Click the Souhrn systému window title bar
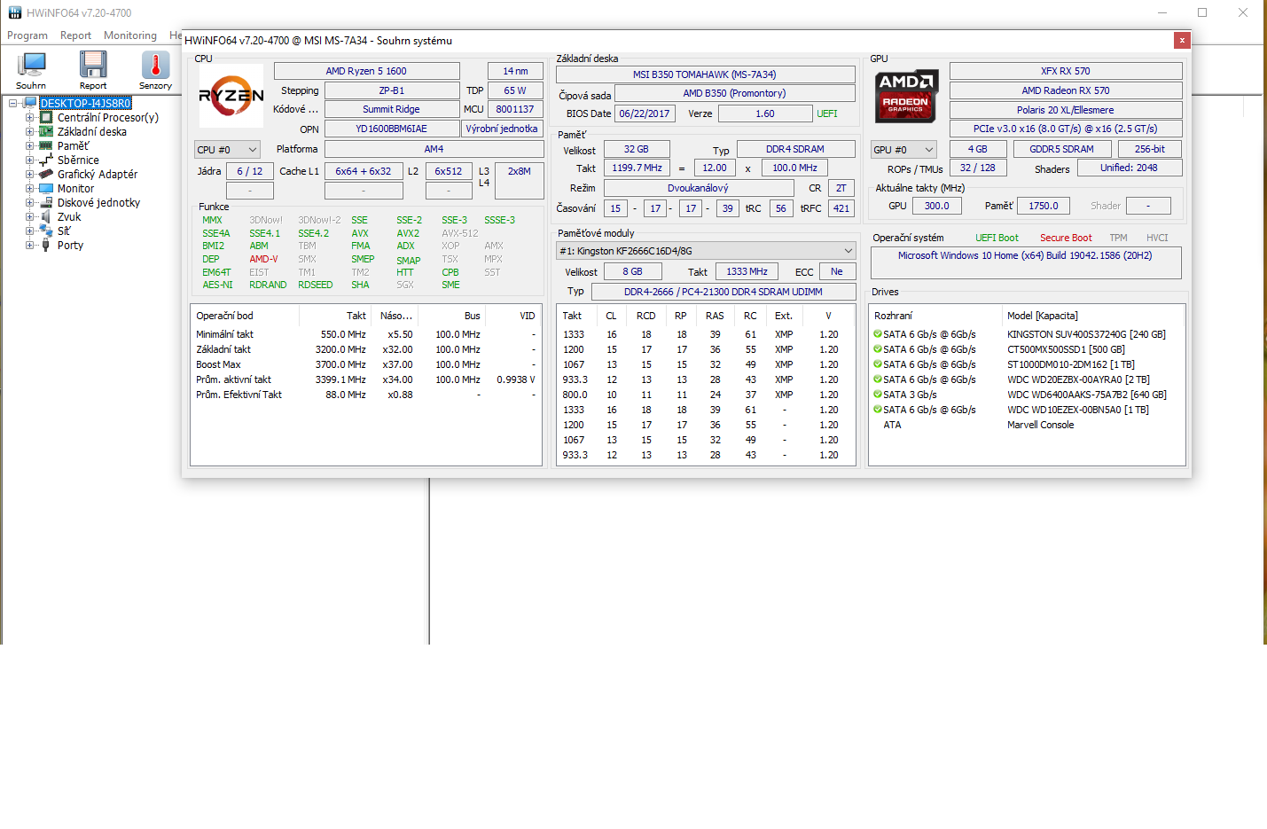Screen dimensions: 1267x829 tap(677, 40)
